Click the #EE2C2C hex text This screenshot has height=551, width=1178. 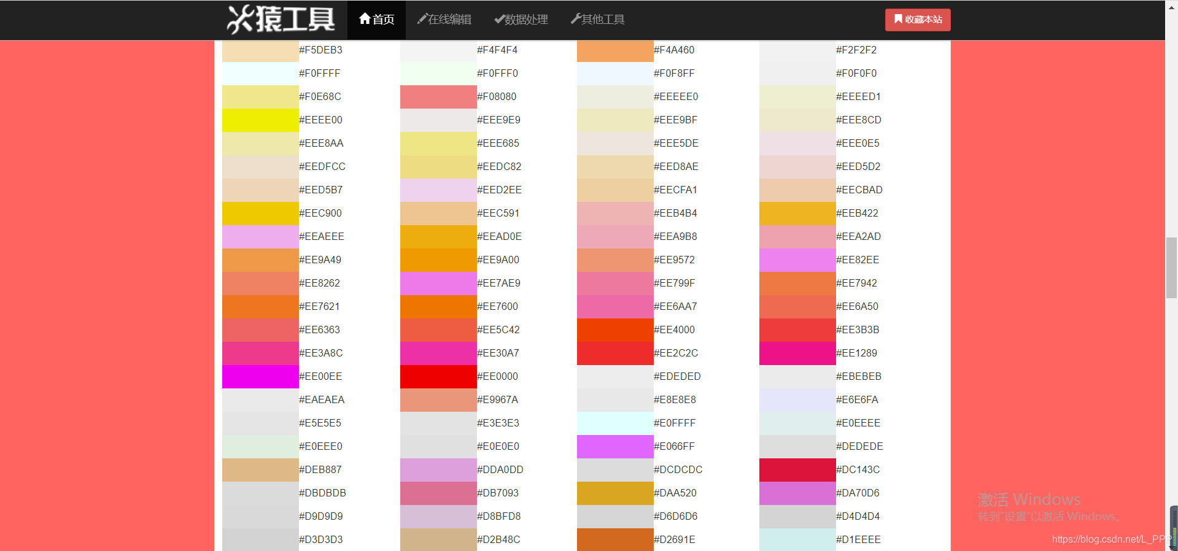coord(676,353)
